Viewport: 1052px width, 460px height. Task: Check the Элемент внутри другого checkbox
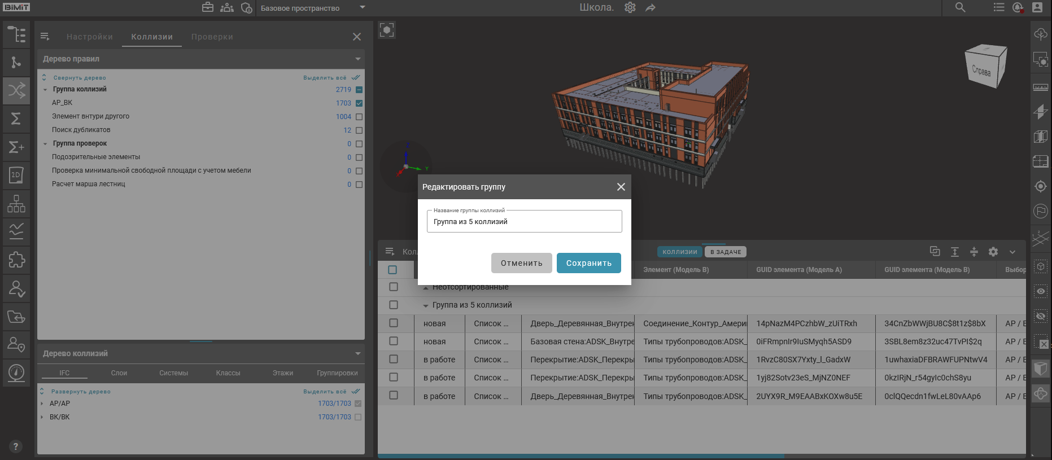359,117
